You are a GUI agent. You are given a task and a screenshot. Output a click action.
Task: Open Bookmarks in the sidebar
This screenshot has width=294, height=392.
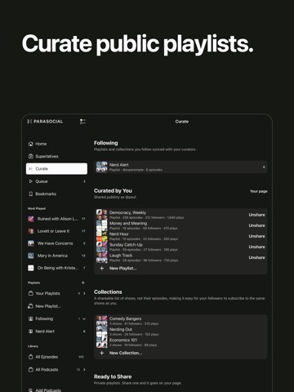pyautogui.click(x=56, y=194)
